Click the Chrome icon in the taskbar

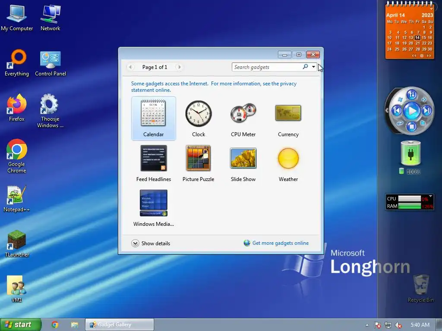coord(55,325)
